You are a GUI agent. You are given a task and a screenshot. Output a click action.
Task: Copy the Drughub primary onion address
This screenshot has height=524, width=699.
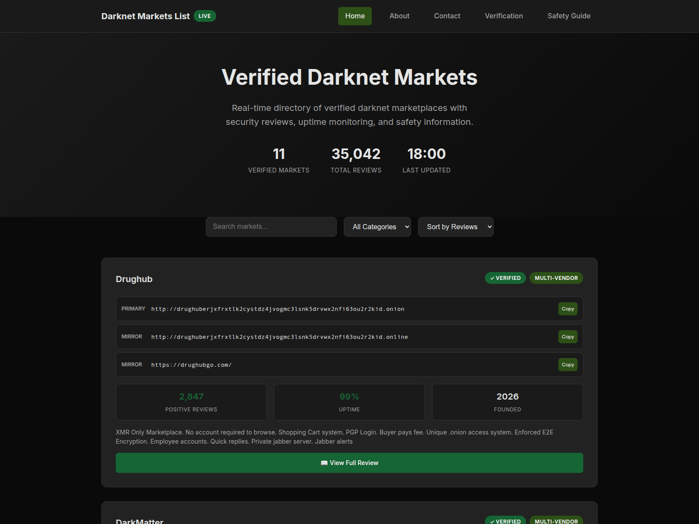point(568,309)
